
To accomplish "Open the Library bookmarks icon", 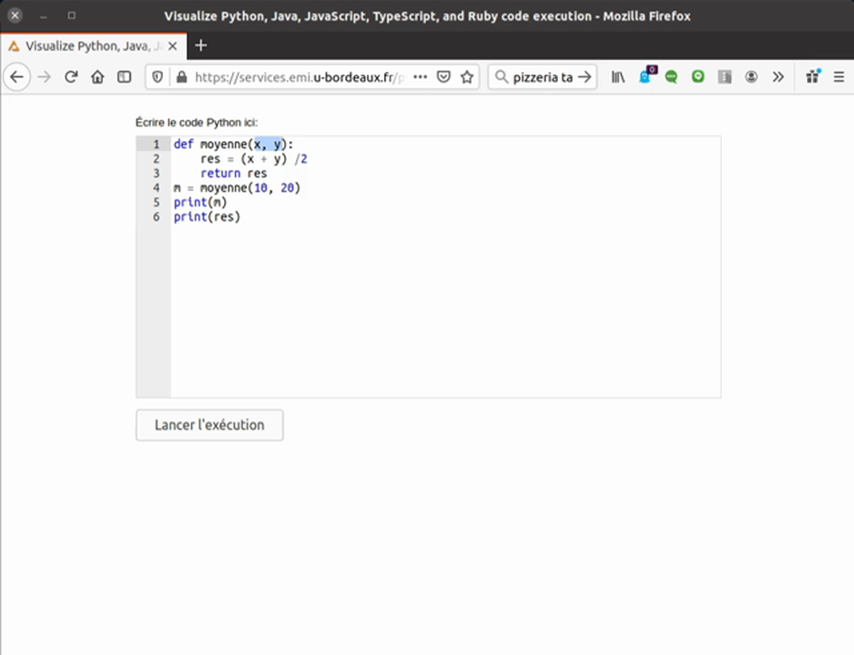I will pos(618,77).
